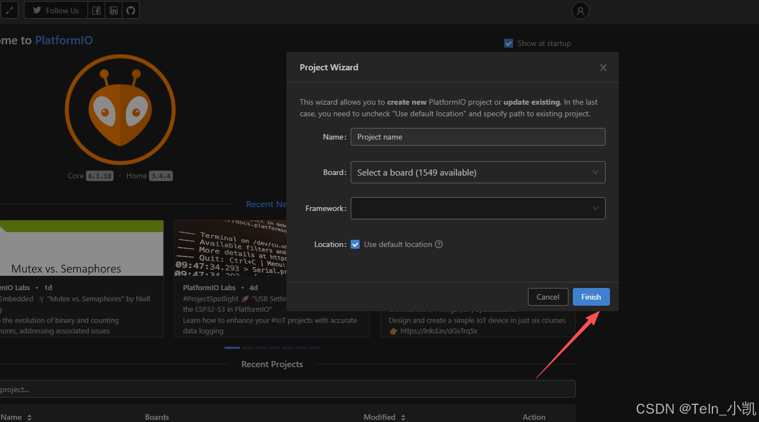The width and height of the screenshot is (759, 422).
Task: Click the Finish button
Action: coord(591,297)
